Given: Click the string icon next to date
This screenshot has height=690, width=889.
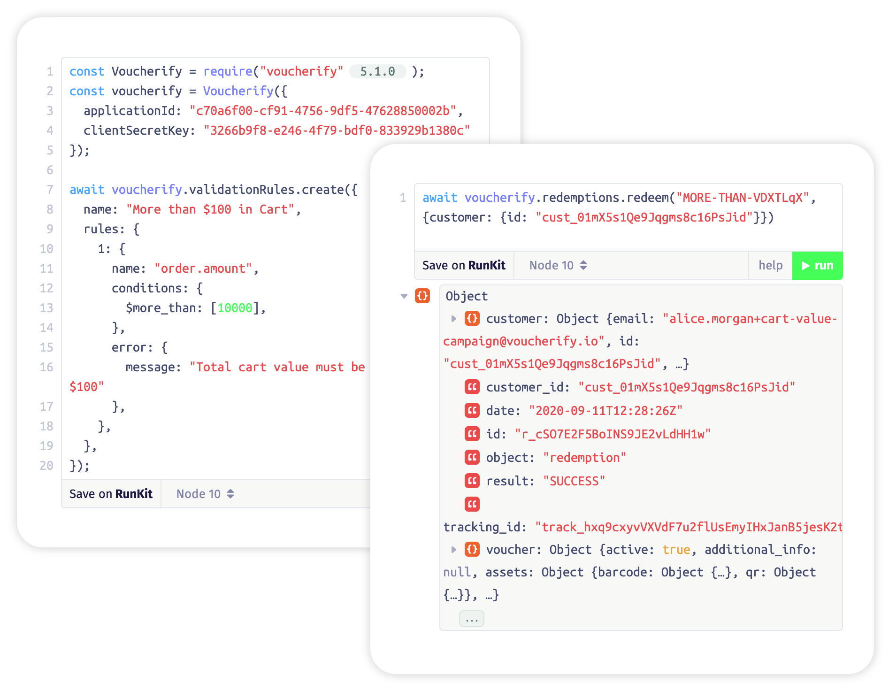Looking at the screenshot, I should click(472, 410).
